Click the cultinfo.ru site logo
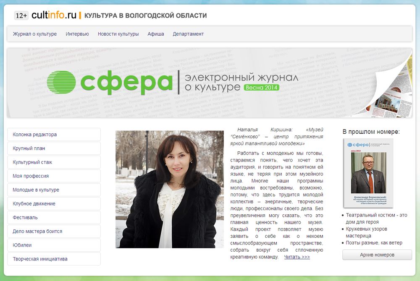Viewport: 420px width, 281px height. (x=54, y=16)
